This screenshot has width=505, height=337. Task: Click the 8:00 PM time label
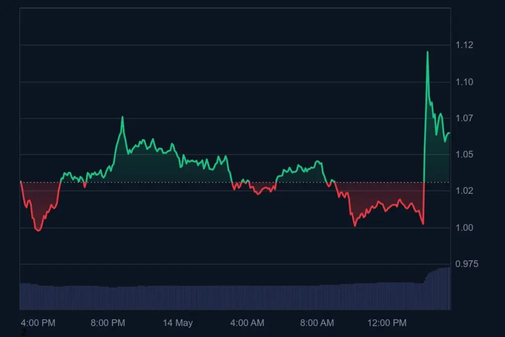[108, 323]
